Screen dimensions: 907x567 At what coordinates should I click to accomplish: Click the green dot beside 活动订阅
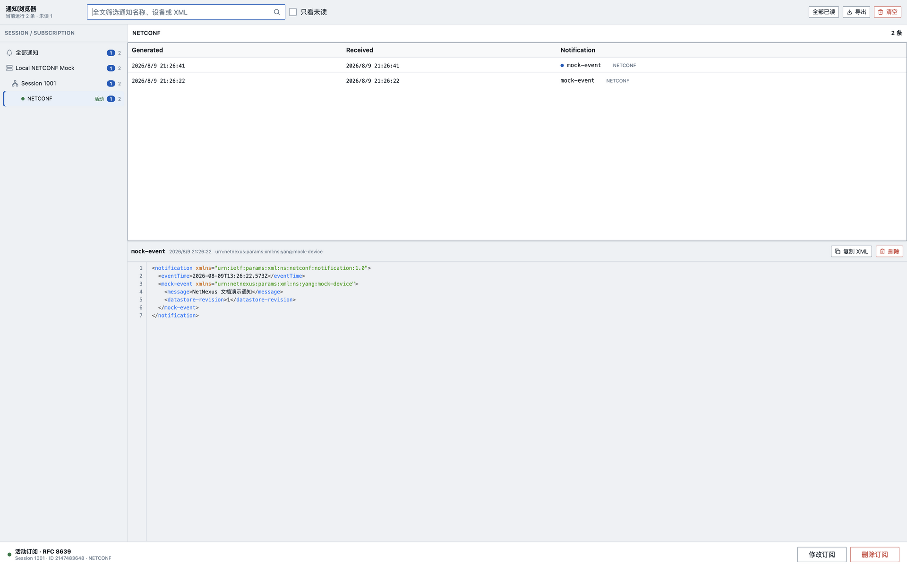coord(9,555)
